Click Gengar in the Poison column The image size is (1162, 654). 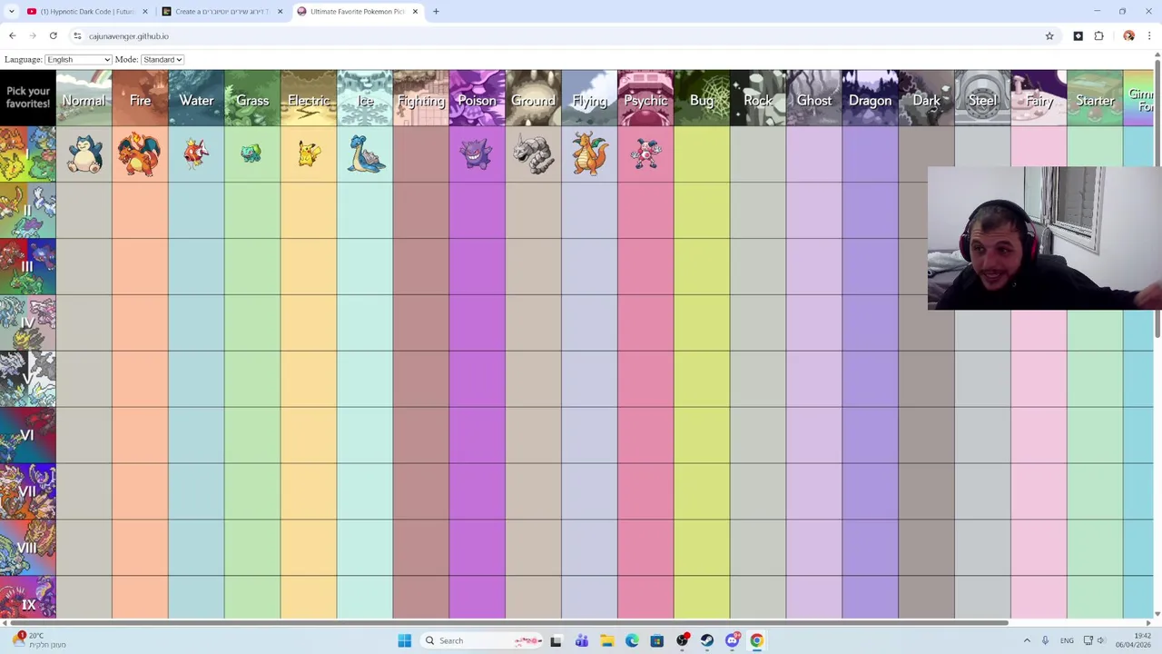pos(477,154)
